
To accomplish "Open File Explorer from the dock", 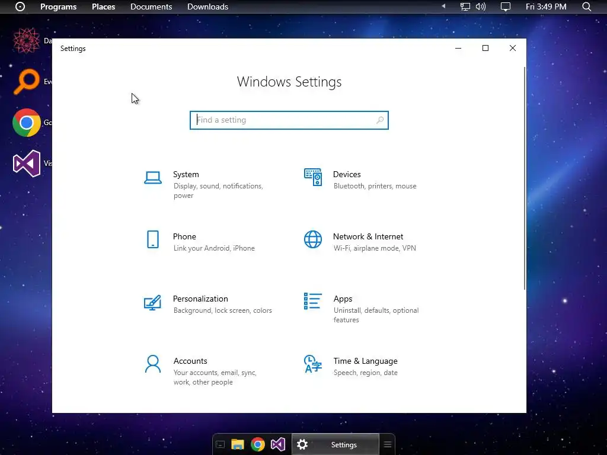I will tap(238, 444).
